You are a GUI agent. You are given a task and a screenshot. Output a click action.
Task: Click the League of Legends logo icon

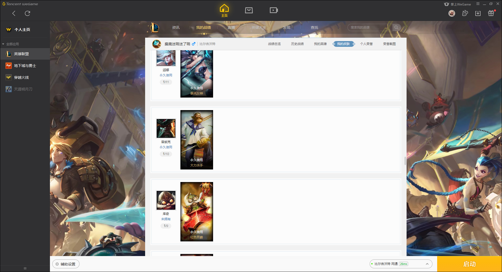155,27
